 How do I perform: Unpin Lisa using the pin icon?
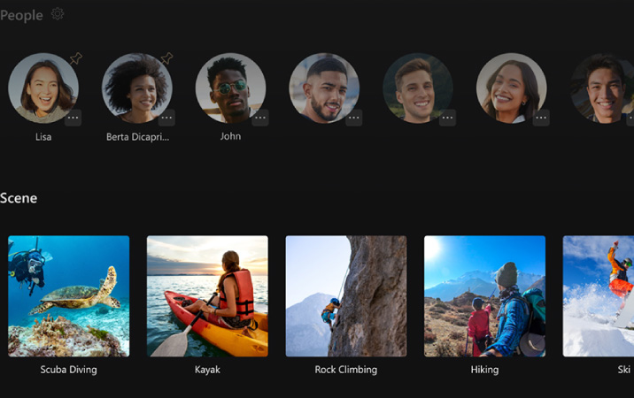coord(75,58)
